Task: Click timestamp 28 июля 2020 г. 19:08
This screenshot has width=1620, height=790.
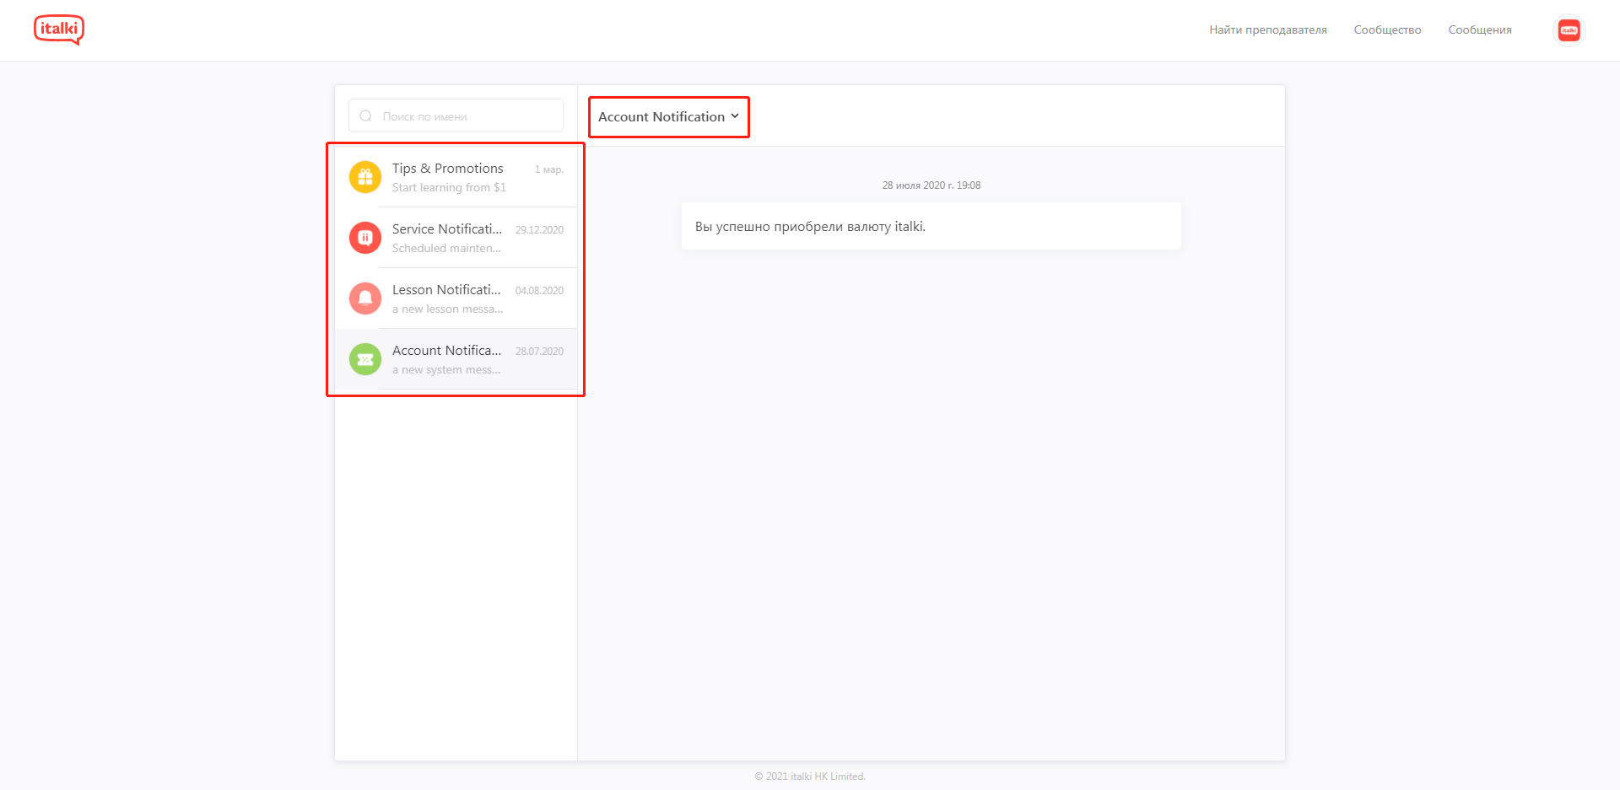Action: click(931, 185)
